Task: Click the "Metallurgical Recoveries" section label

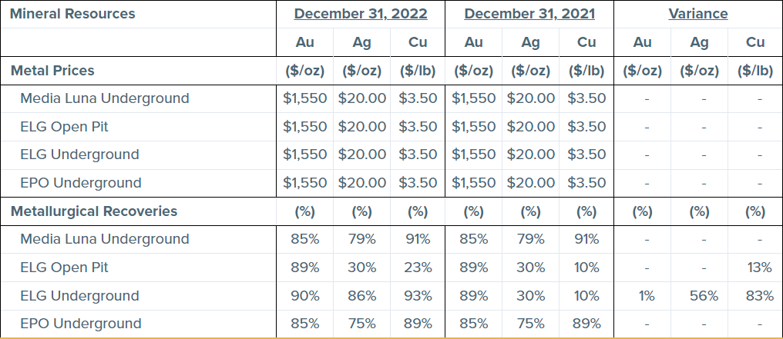Action: coord(94,211)
